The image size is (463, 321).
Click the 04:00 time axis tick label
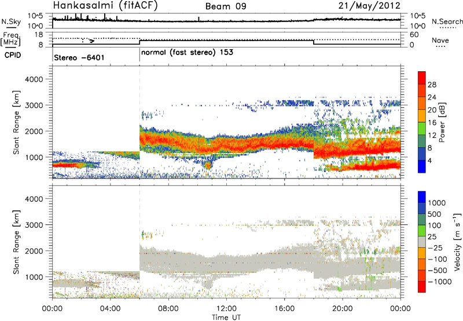110,309
